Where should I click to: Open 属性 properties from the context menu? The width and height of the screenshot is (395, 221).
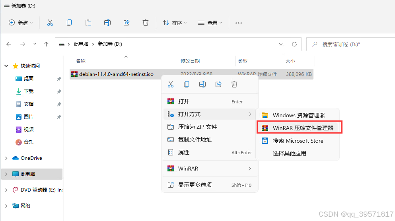210,152
